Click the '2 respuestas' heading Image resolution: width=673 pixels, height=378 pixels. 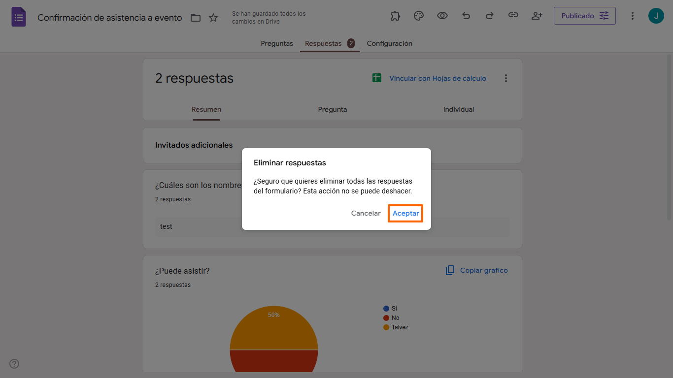(195, 78)
